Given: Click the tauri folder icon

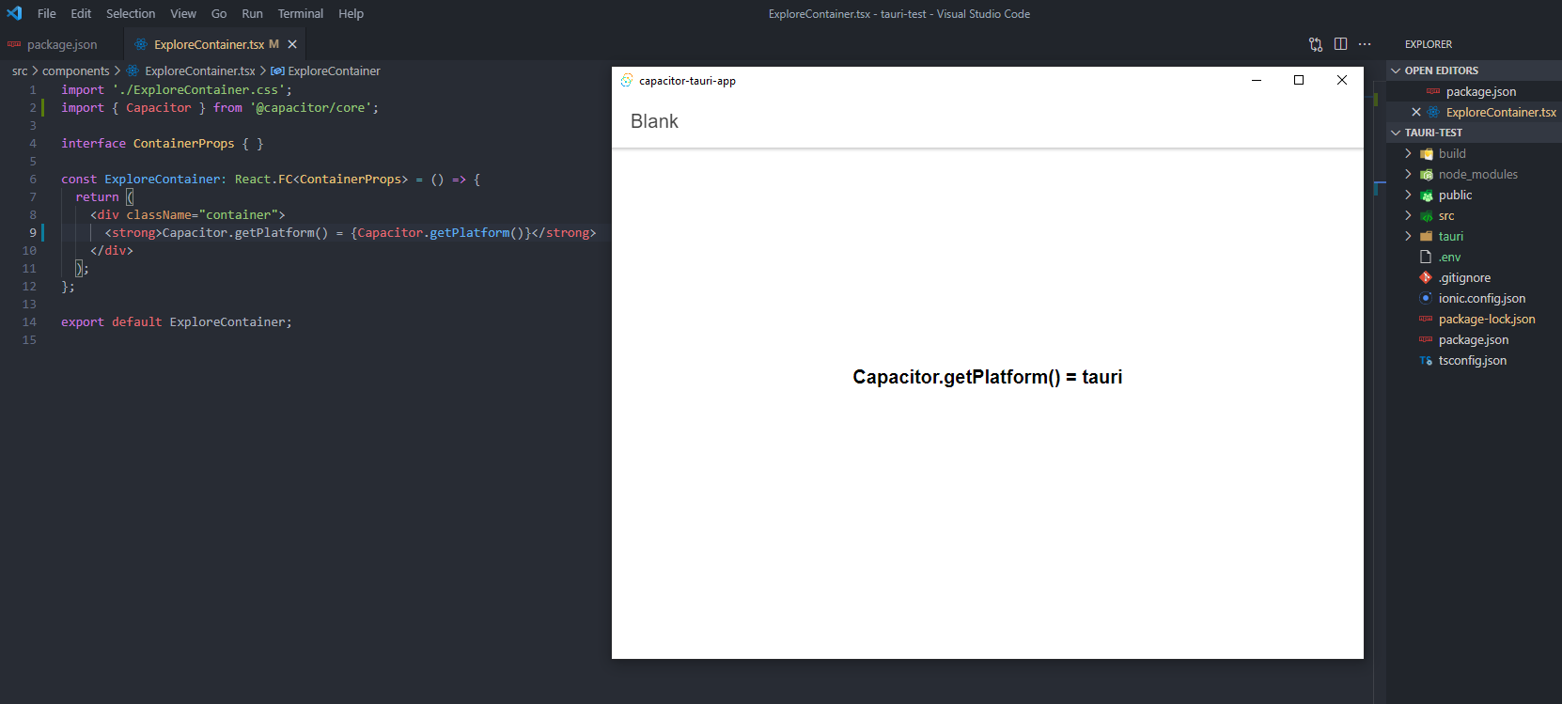Looking at the screenshot, I should [x=1426, y=237].
